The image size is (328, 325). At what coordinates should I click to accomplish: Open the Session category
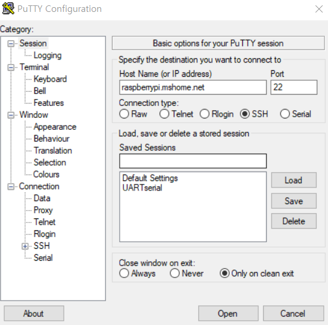(x=33, y=43)
